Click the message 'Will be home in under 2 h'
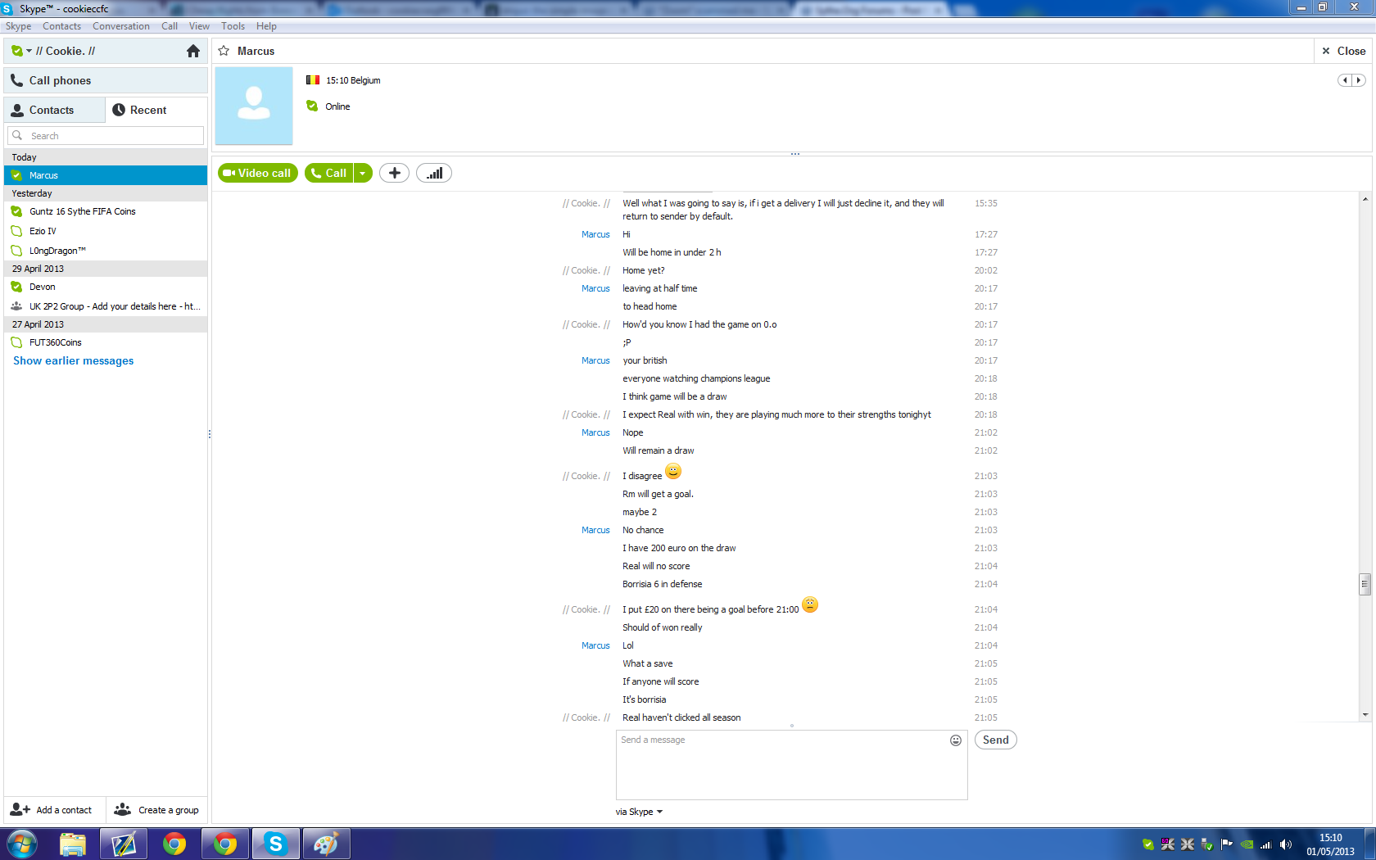 pos(672,252)
